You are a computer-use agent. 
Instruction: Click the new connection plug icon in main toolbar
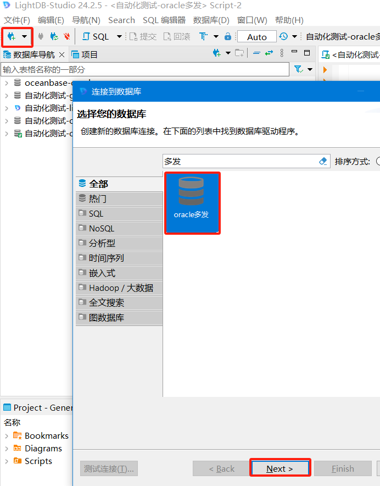pos(11,37)
